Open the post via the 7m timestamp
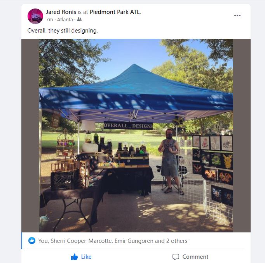This screenshot has height=263, width=265. click(49, 20)
